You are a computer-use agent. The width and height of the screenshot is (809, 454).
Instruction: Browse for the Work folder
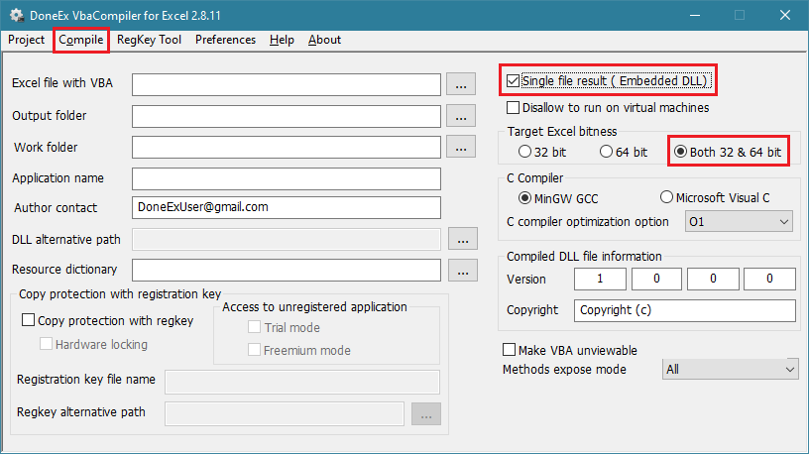(x=461, y=147)
